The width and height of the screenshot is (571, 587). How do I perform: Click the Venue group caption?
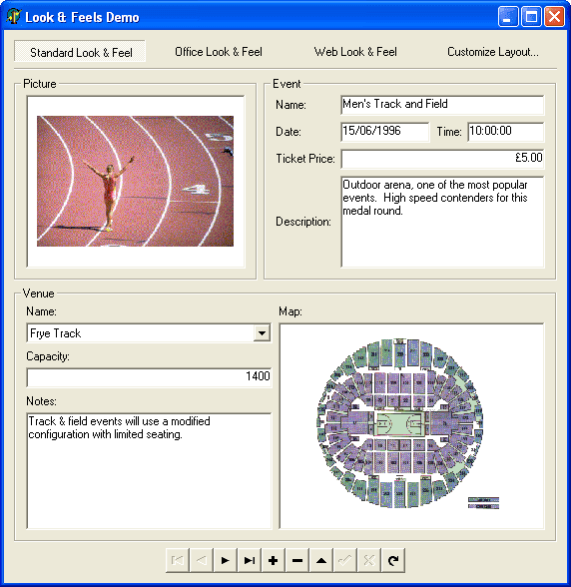38,293
